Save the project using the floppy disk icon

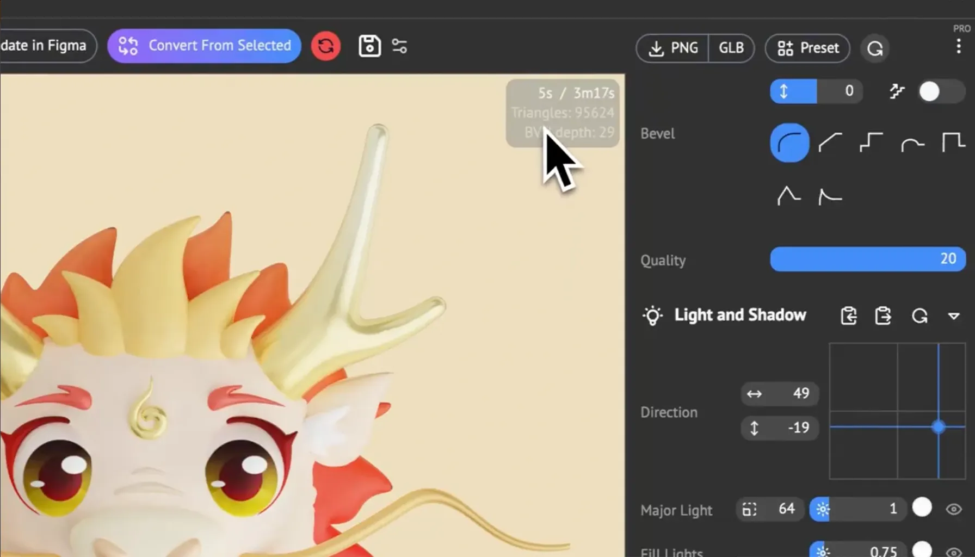click(369, 46)
